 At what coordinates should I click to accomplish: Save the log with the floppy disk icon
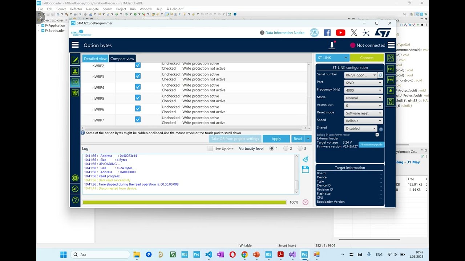[305, 169]
